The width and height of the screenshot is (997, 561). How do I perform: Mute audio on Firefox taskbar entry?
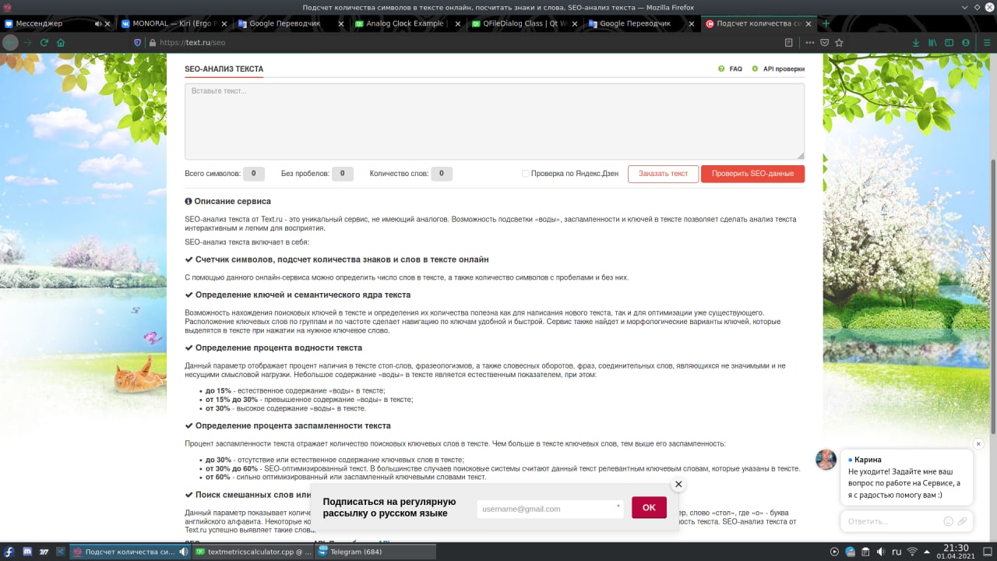(x=184, y=552)
